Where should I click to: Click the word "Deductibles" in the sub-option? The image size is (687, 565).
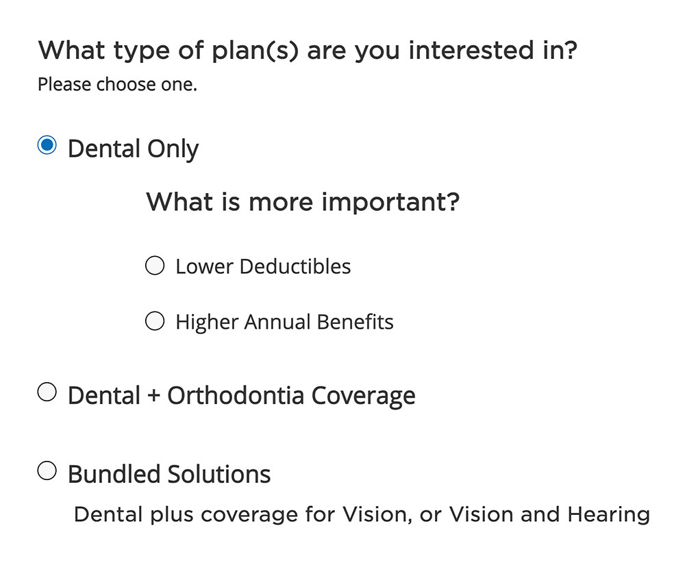(297, 266)
